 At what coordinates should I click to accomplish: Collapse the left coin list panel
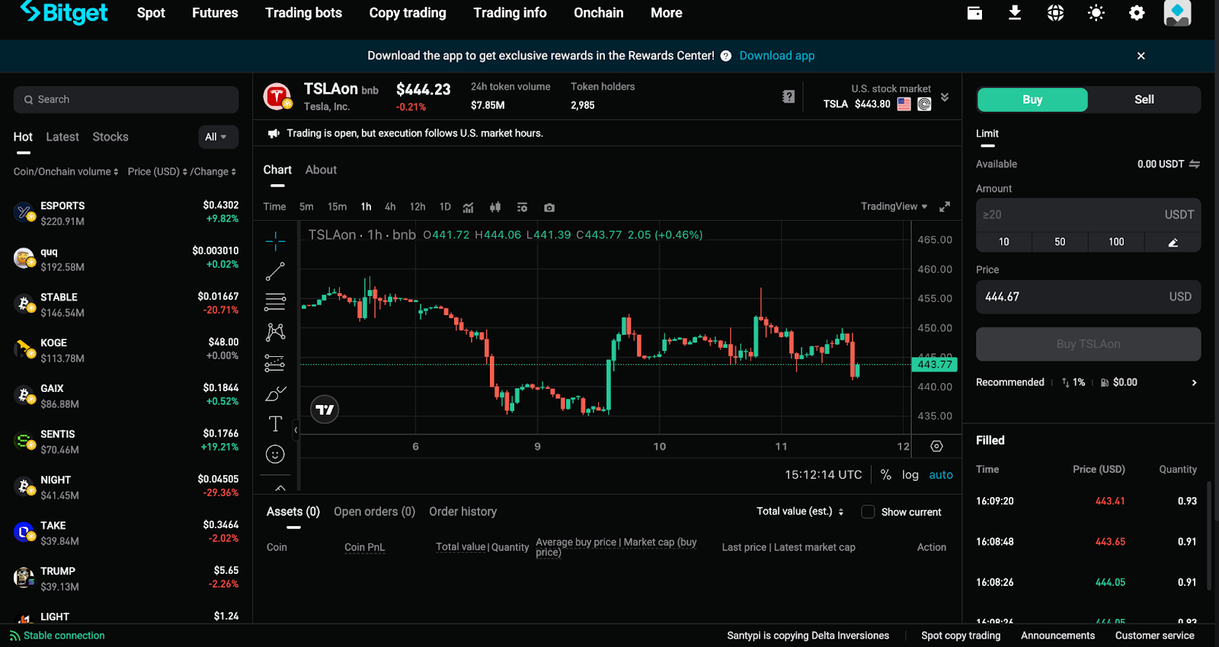click(296, 430)
